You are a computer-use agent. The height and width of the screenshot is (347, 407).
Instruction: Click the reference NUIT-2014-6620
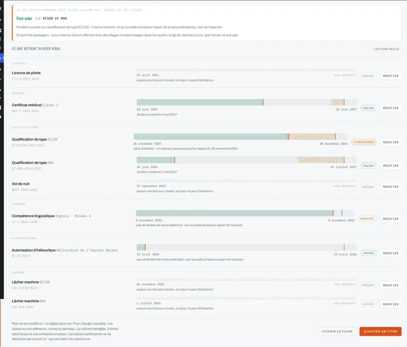click(25, 190)
